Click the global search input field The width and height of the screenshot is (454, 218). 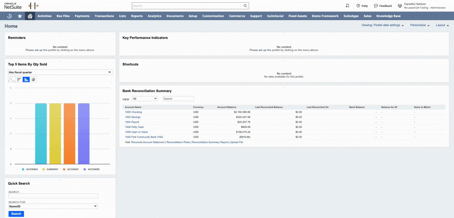click(x=187, y=6)
